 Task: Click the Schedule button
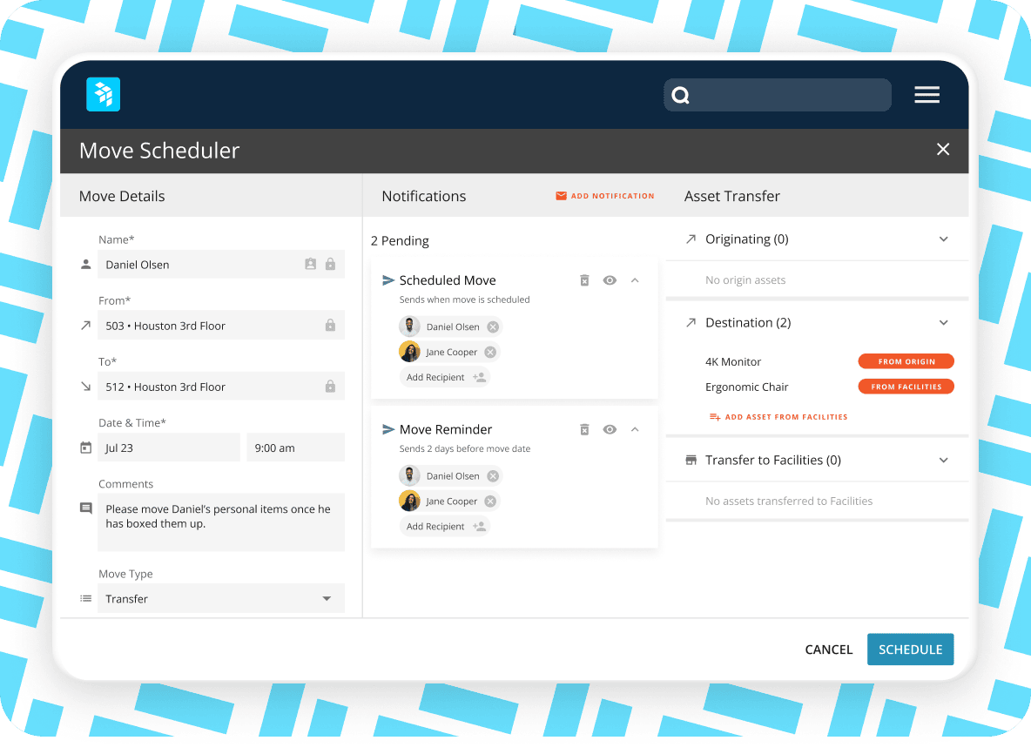click(x=910, y=649)
